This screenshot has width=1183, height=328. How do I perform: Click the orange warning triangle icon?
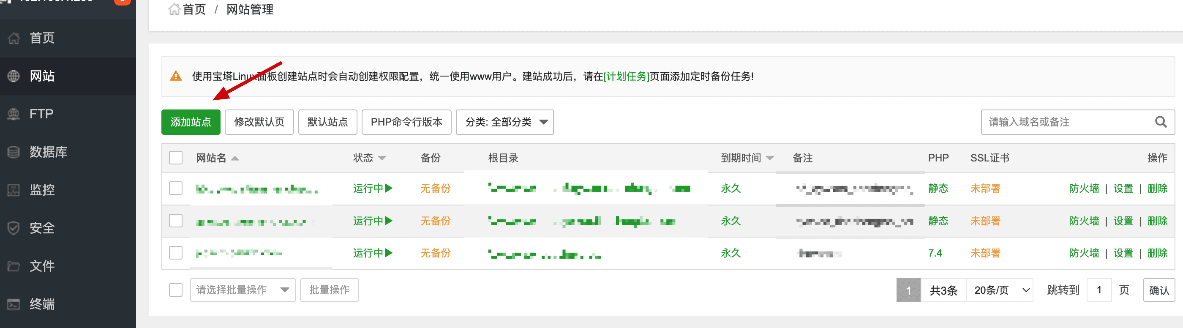point(176,76)
